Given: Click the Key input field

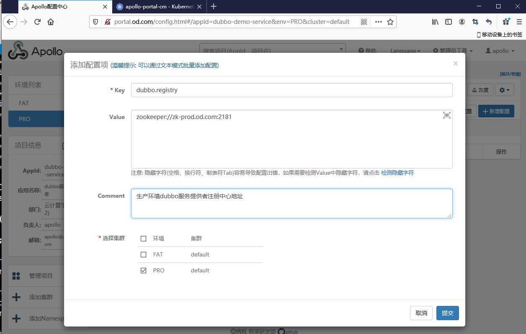Looking at the screenshot, I should tap(291, 90).
